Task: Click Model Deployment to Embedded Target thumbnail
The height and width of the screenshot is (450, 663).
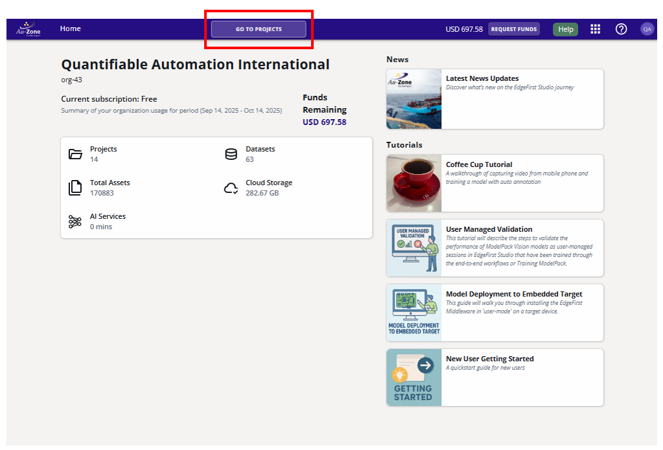Action: coord(414,313)
